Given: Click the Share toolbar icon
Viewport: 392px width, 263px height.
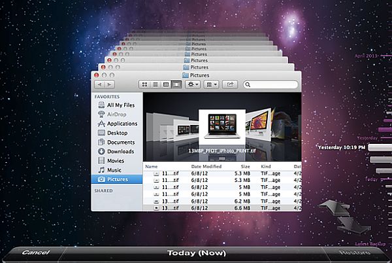Looking at the screenshot, I should pos(230,84).
